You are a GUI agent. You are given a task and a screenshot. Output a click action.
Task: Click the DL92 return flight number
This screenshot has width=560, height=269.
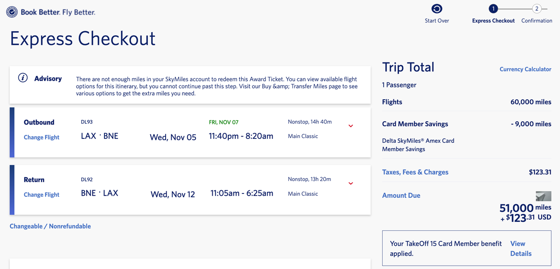[87, 179]
